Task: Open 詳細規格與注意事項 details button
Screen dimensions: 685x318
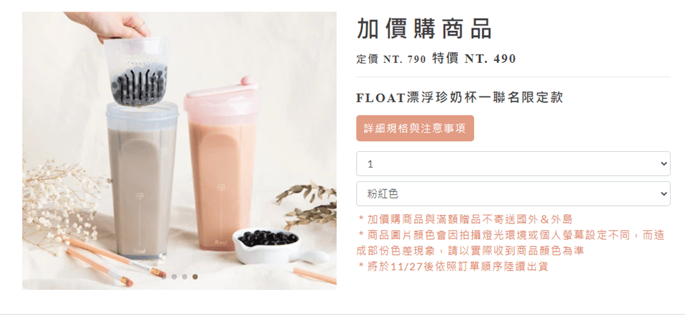Action: click(415, 129)
